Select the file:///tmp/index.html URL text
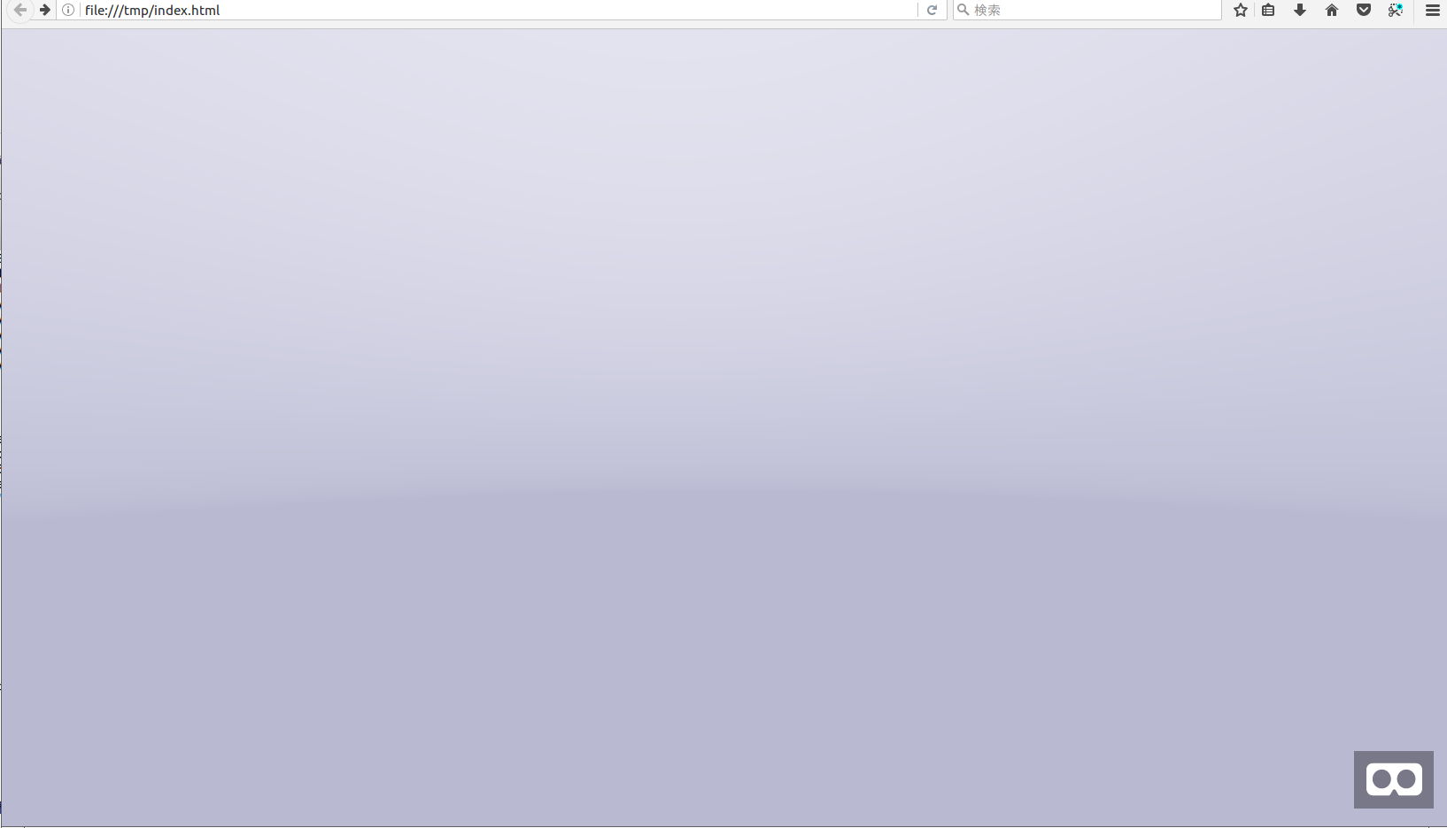 click(152, 11)
